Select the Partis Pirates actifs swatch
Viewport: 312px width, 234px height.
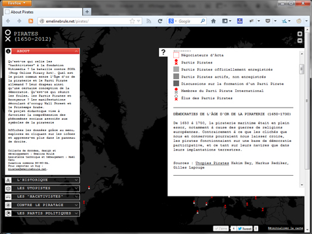click(176, 76)
